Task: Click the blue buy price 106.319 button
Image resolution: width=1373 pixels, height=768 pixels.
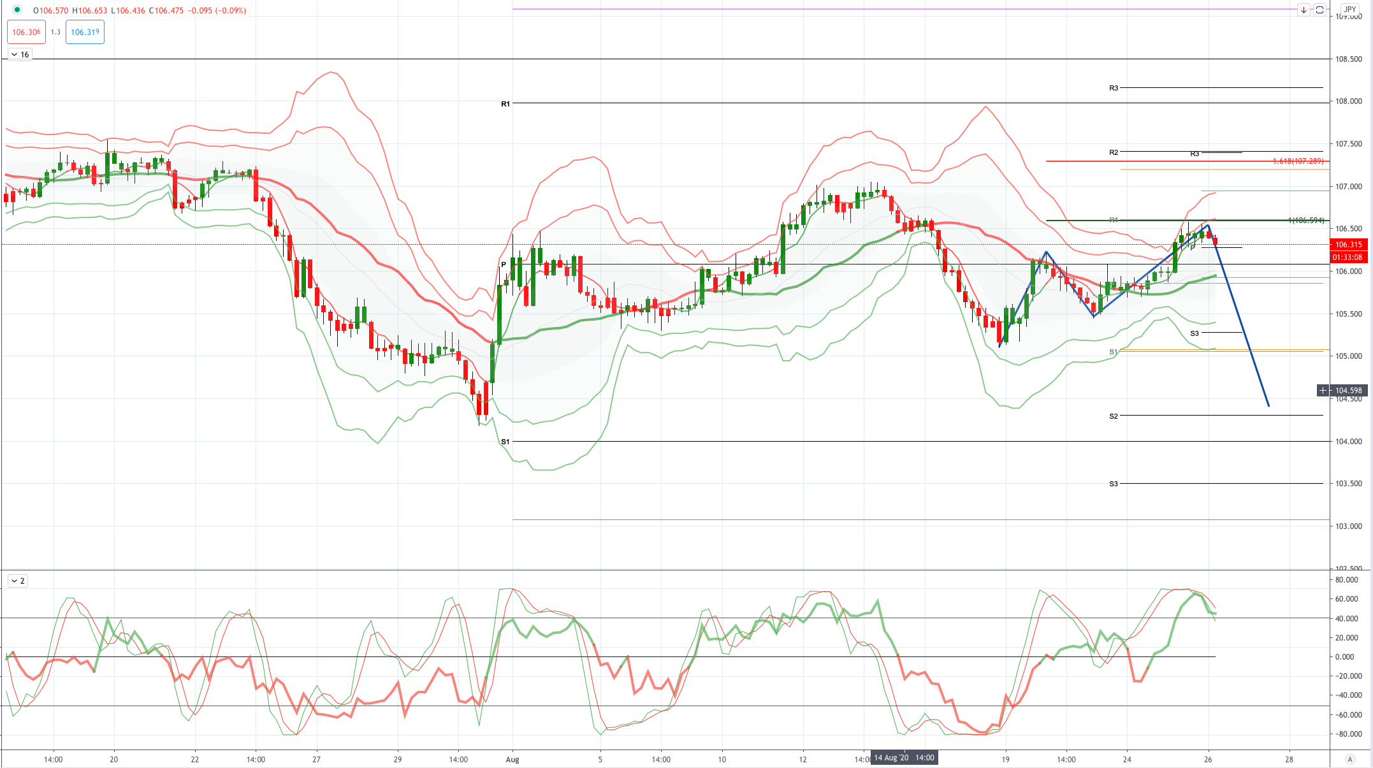Action: 85,32
